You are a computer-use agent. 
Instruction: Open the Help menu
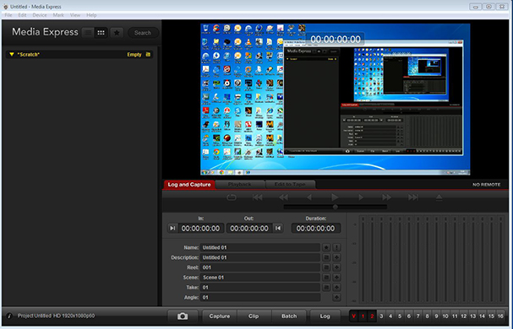pyautogui.click(x=91, y=15)
